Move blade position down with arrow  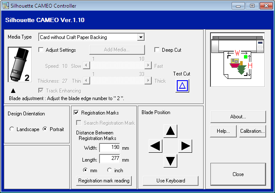(x=170, y=161)
